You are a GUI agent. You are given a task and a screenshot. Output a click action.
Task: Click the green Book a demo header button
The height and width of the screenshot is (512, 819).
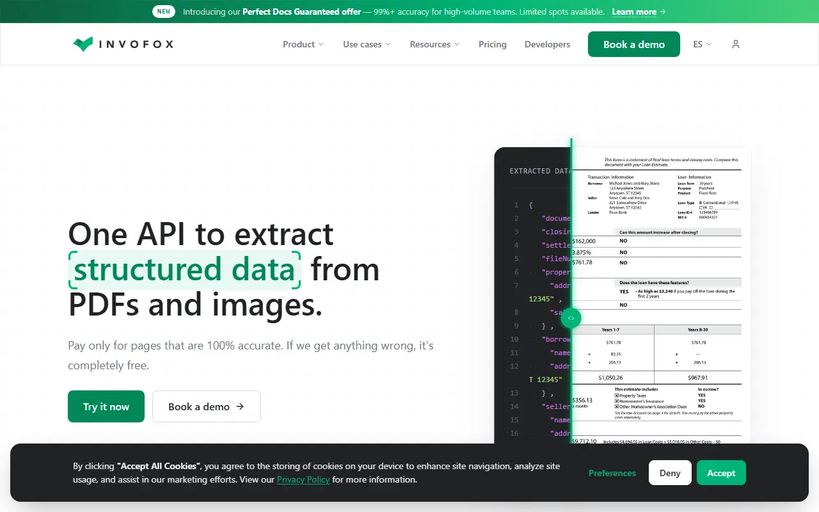click(634, 44)
